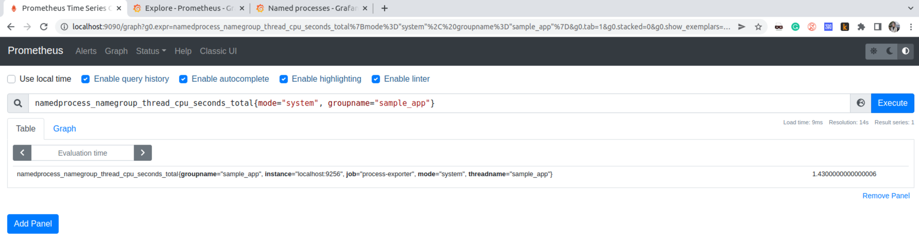The height and width of the screenshot is (245, 919).
Task: Open the Alerts page
Action: (x=86, y=51)
